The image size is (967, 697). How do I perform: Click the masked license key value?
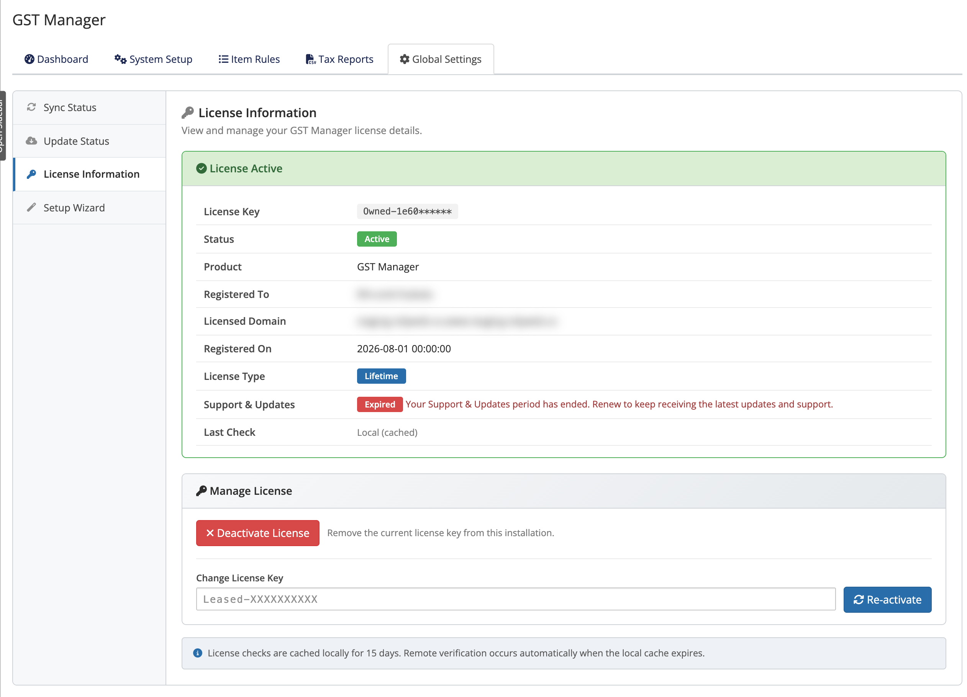pyautogui.click(x=407, y=211)
